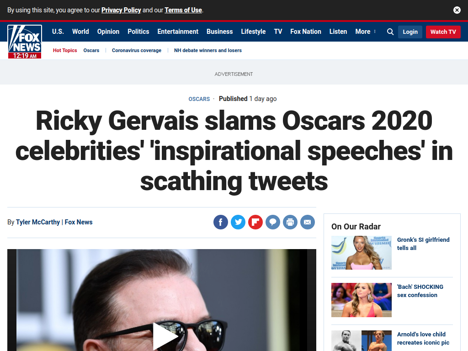468x351 pixels.
Task: Open 'Bach' SHOCKING sex confession link
Action: click(420, 291)
